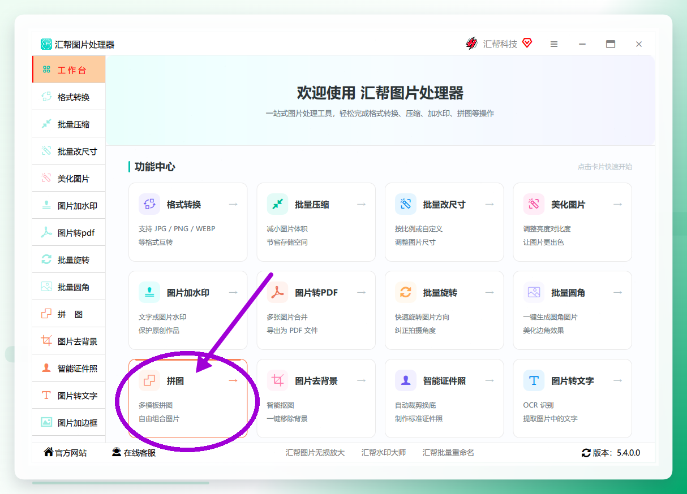
Task: Contact 在线客服 support
Action: (134, 453)
